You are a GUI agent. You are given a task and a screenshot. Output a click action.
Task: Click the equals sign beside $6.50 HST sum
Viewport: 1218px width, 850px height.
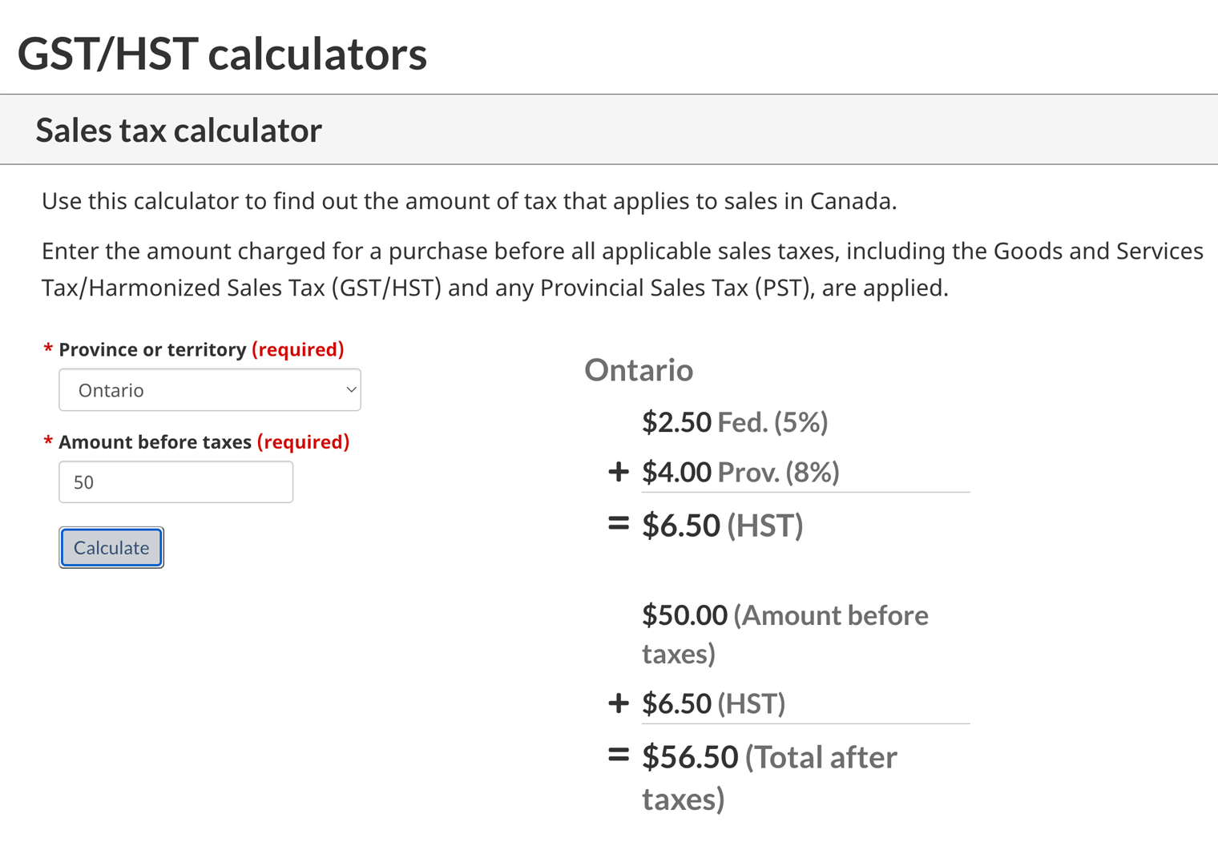pos(618,525)
